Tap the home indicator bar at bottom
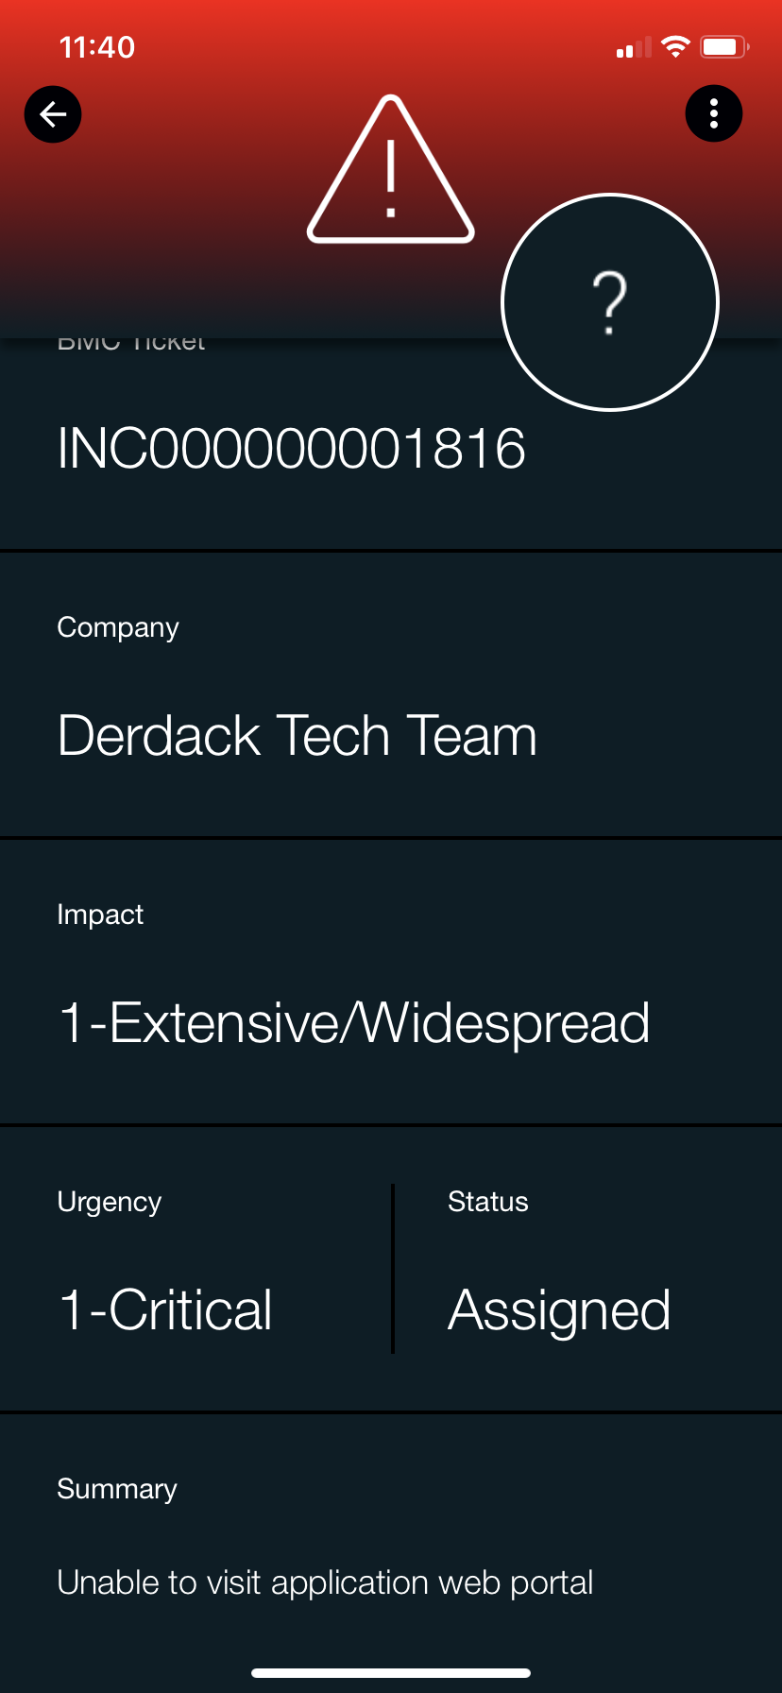Screen dimensions: 782x1693 point(391,1673)
